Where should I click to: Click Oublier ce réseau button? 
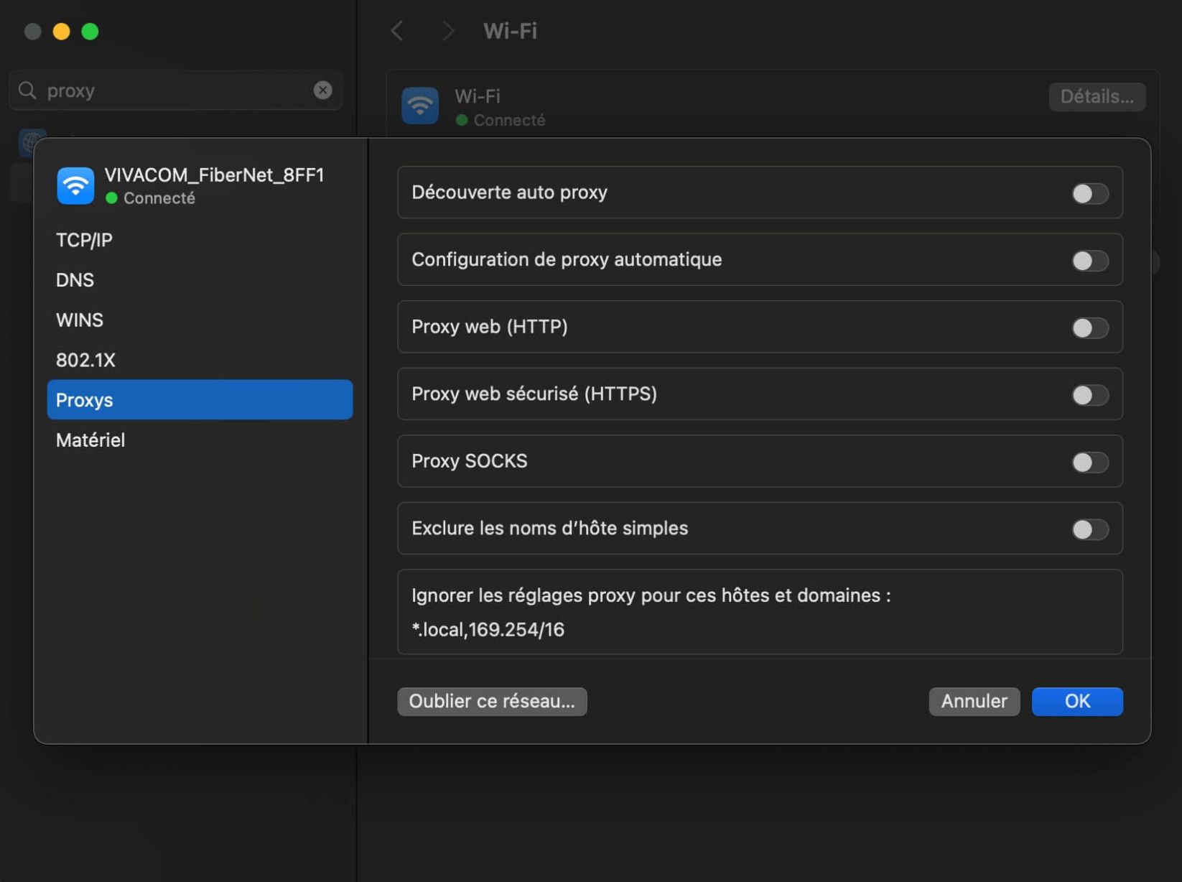coord(492,701)
